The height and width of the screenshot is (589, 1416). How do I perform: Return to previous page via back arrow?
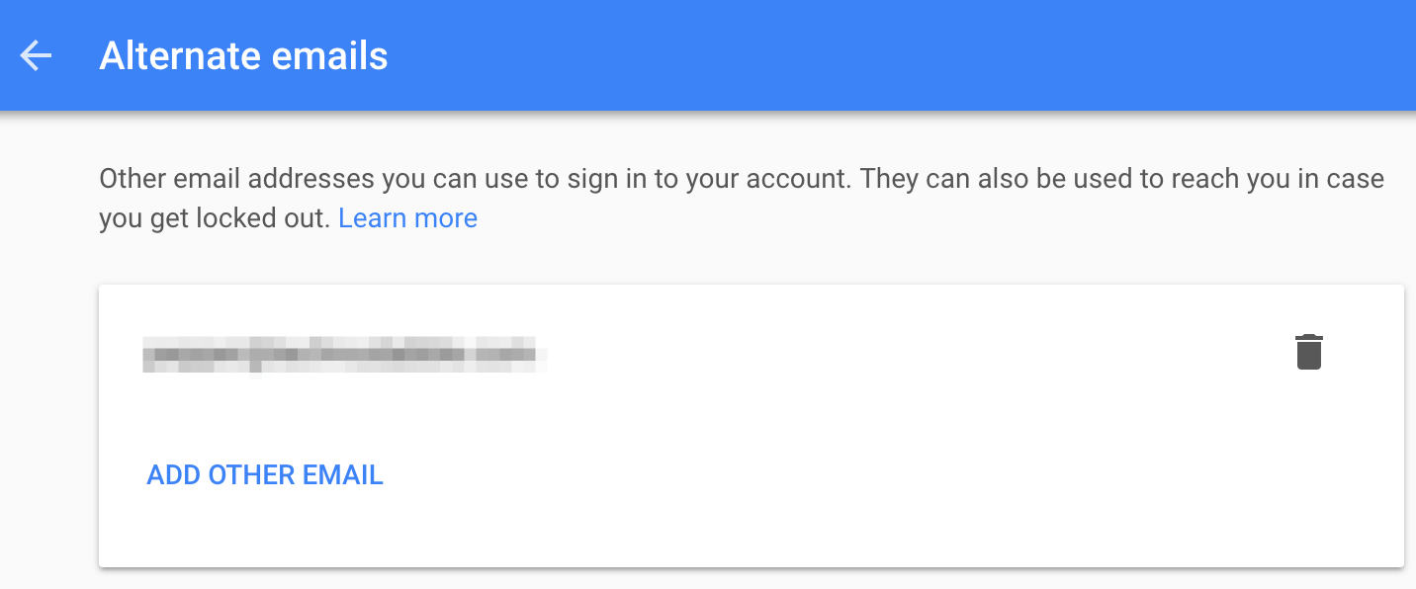point(36,56)
